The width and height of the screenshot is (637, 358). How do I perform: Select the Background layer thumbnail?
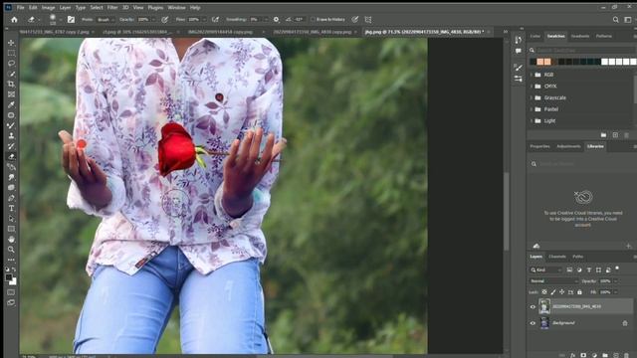(x=544, y=323)
